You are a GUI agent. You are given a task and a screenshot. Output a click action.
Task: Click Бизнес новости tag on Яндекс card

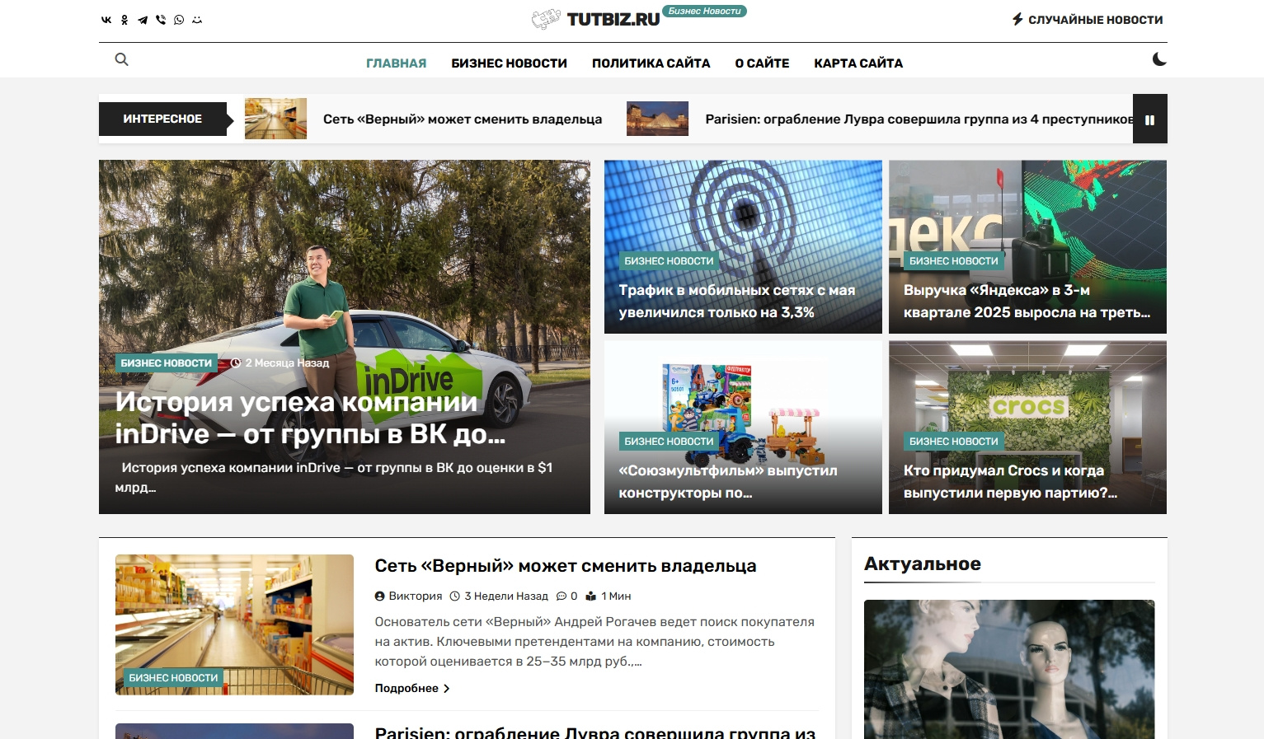[x=954, y=261]
